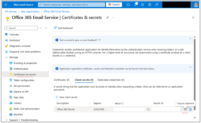The height and width of the screenshot is (123, 201).
Task: Open Branding & properties
Action: [25, 63]
